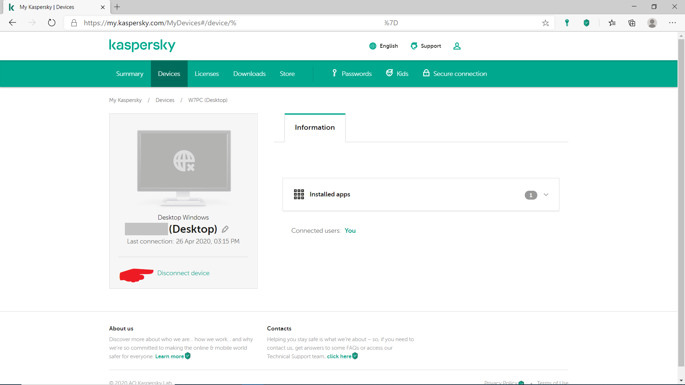The height and width of the screenshot is (385, 685).
Task: Add this page to favorites star
Action: (546, 23)
